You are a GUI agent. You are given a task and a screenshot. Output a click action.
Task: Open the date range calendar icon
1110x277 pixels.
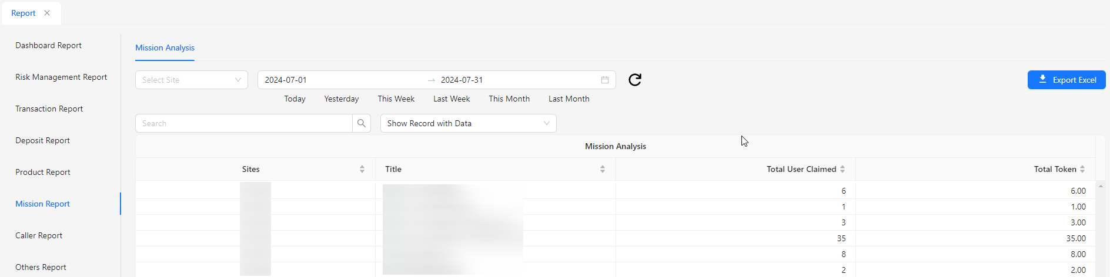(604, 80)
